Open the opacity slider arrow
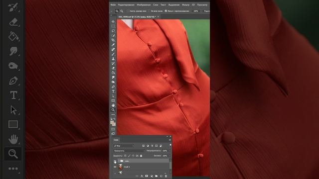The width and height of the screenshot is (319, 179). click(169, 151)
